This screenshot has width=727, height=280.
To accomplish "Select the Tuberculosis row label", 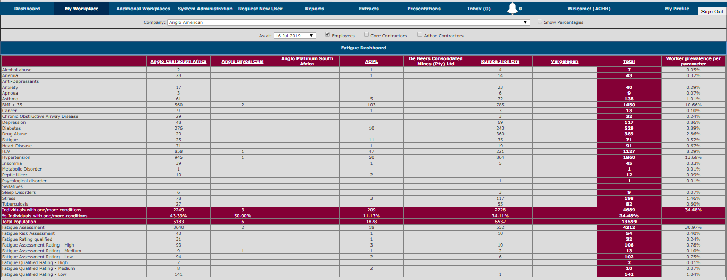I will [x=15, y=204].
